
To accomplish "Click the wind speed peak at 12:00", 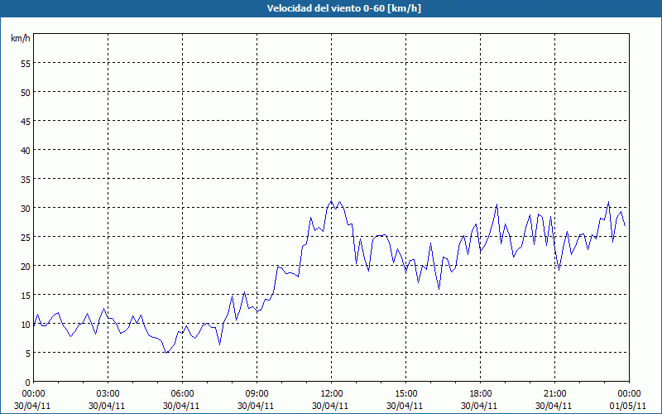I will coord(332,201).
